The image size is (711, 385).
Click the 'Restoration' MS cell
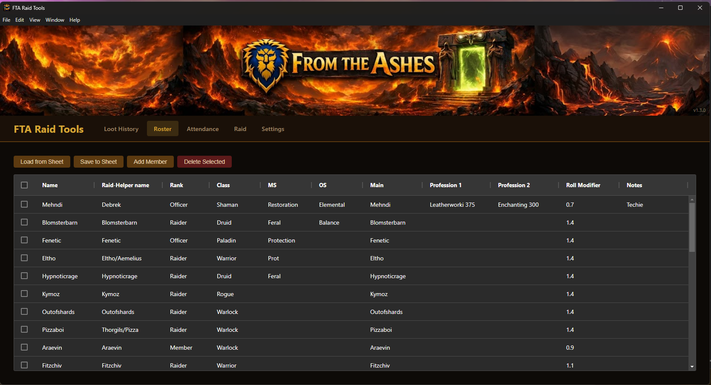click(x=283, y=205)
